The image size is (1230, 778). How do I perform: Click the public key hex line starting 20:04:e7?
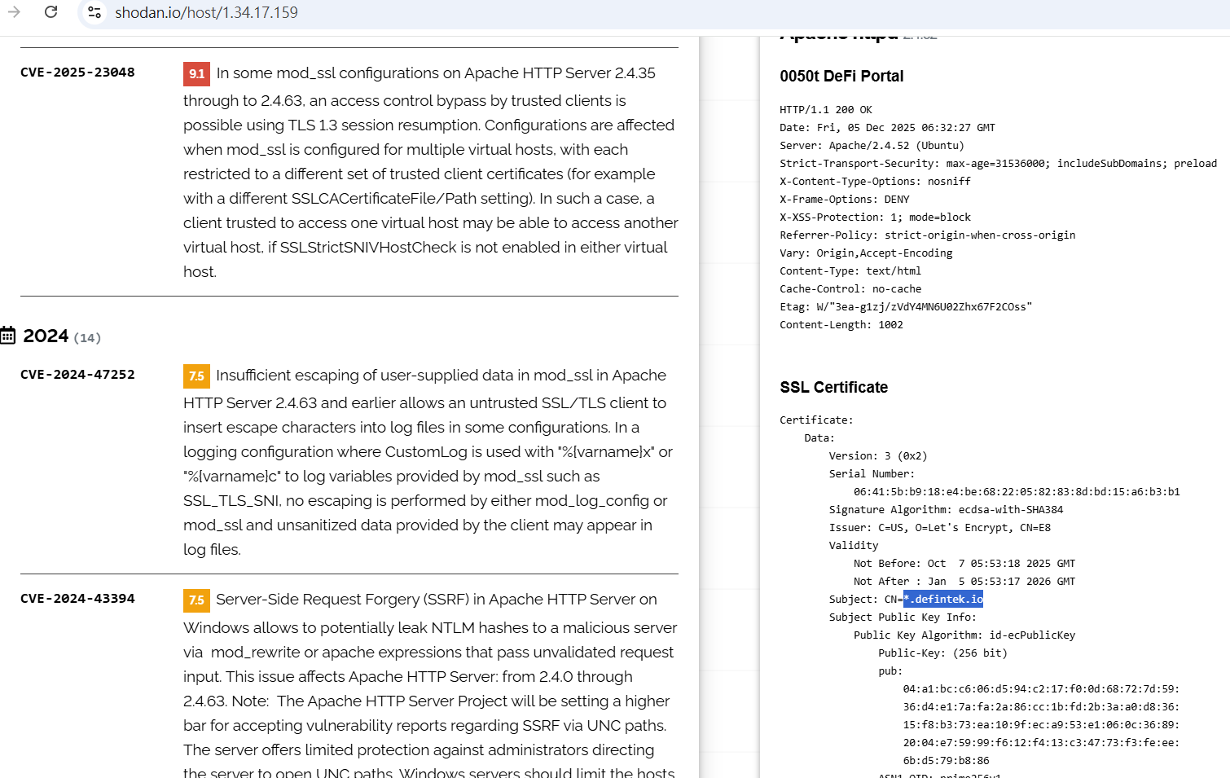[x=1041, y=743]
